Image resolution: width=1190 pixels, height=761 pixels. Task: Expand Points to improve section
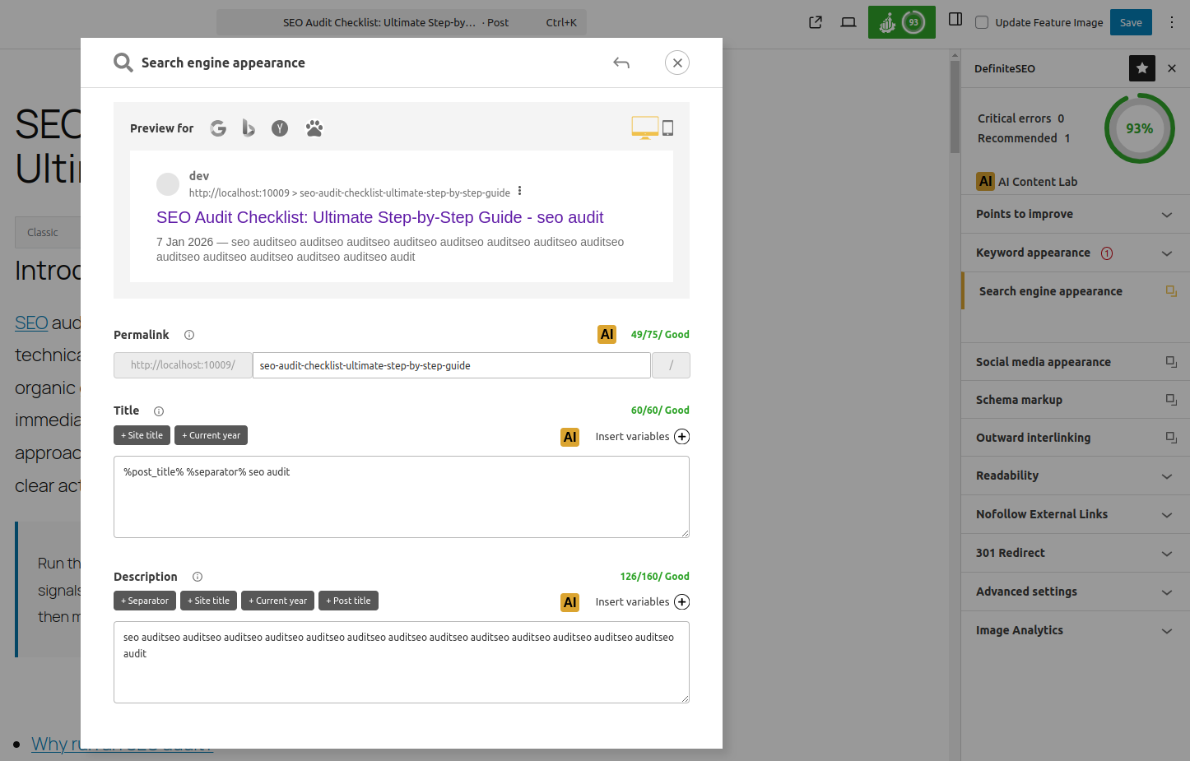click(x=1075, y=214)
